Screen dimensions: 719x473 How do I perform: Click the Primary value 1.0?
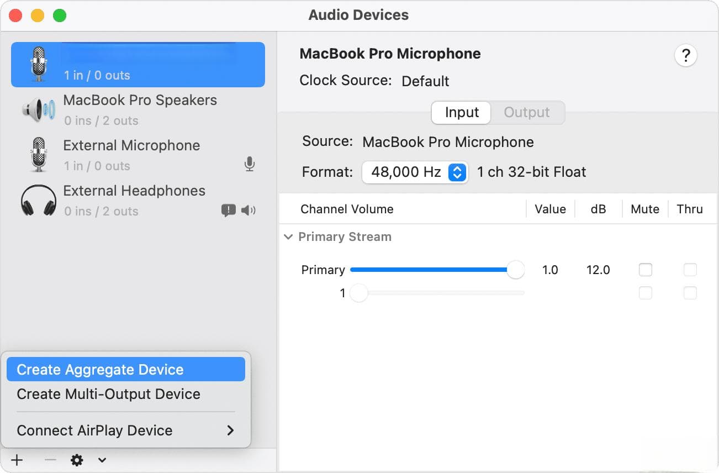[x=550, y=270]
